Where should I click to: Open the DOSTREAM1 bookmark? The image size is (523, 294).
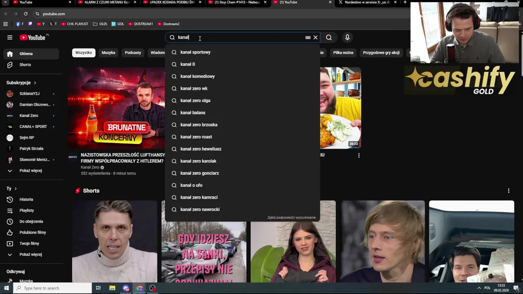tap(141, 24)
